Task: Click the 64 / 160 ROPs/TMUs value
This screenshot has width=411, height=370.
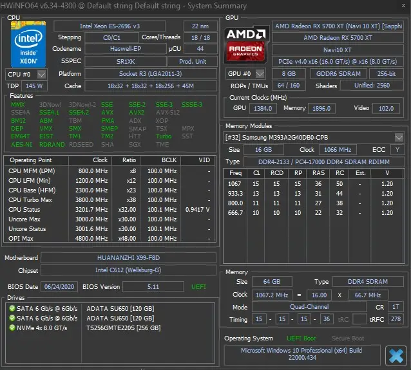Action: pyautogui.click(x=289, y=86)
